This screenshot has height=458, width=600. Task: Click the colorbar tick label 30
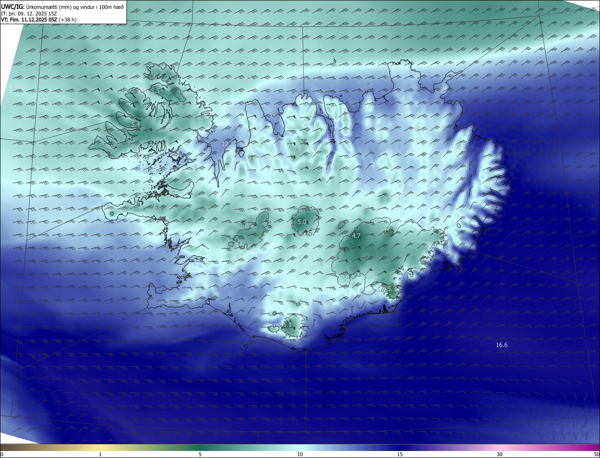500,454
